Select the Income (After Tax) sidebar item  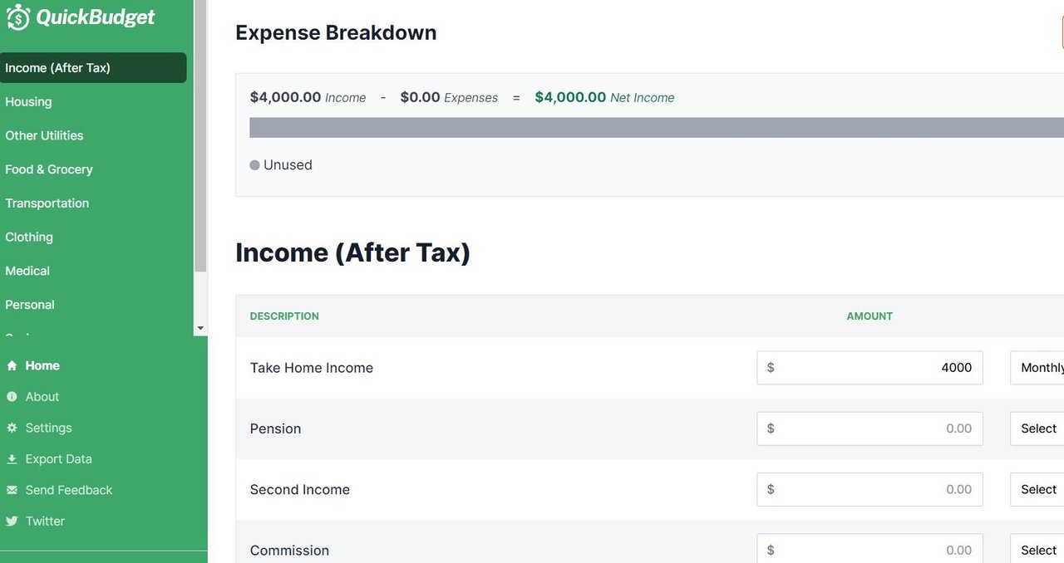[x=93, y=68]
